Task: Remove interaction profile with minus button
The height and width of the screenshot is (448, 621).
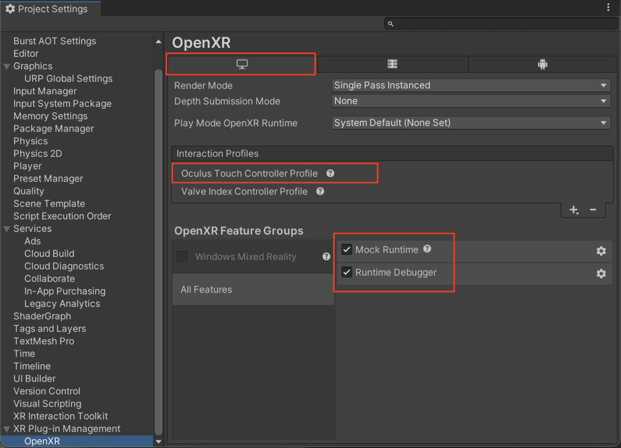Action: (x=593, y=210)
